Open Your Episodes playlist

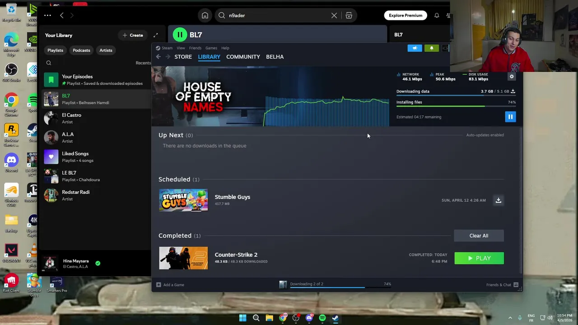(97, 80)
